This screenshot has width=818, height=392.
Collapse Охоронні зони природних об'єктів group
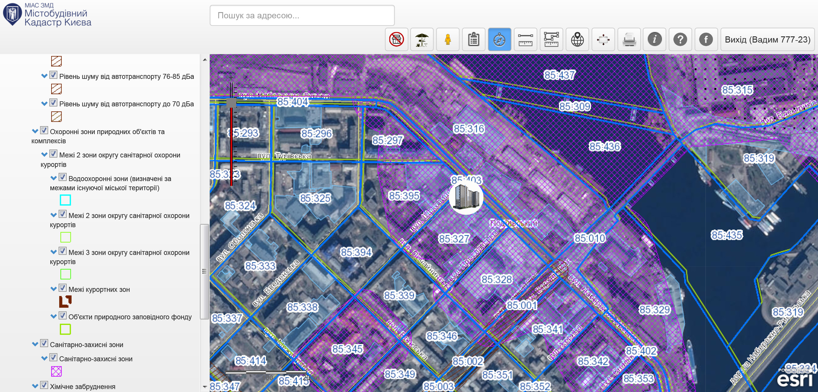tap(35, 131)
